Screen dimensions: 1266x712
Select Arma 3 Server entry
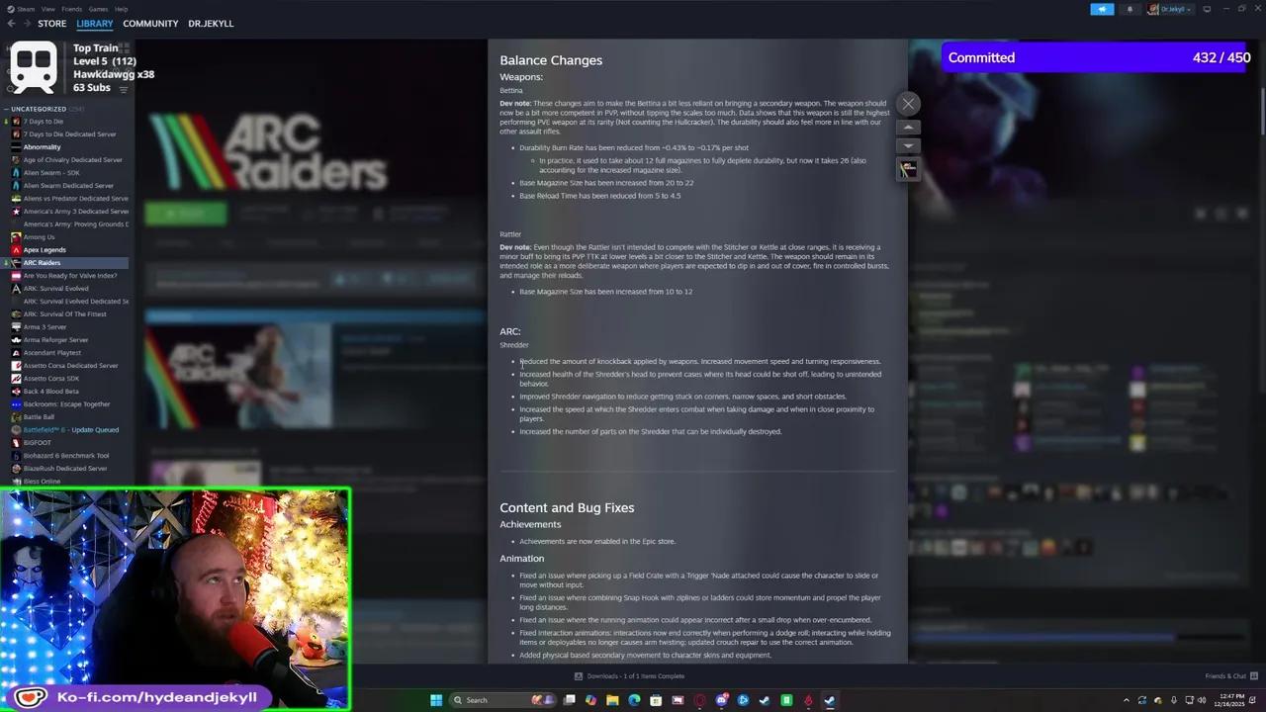(45, 327)
